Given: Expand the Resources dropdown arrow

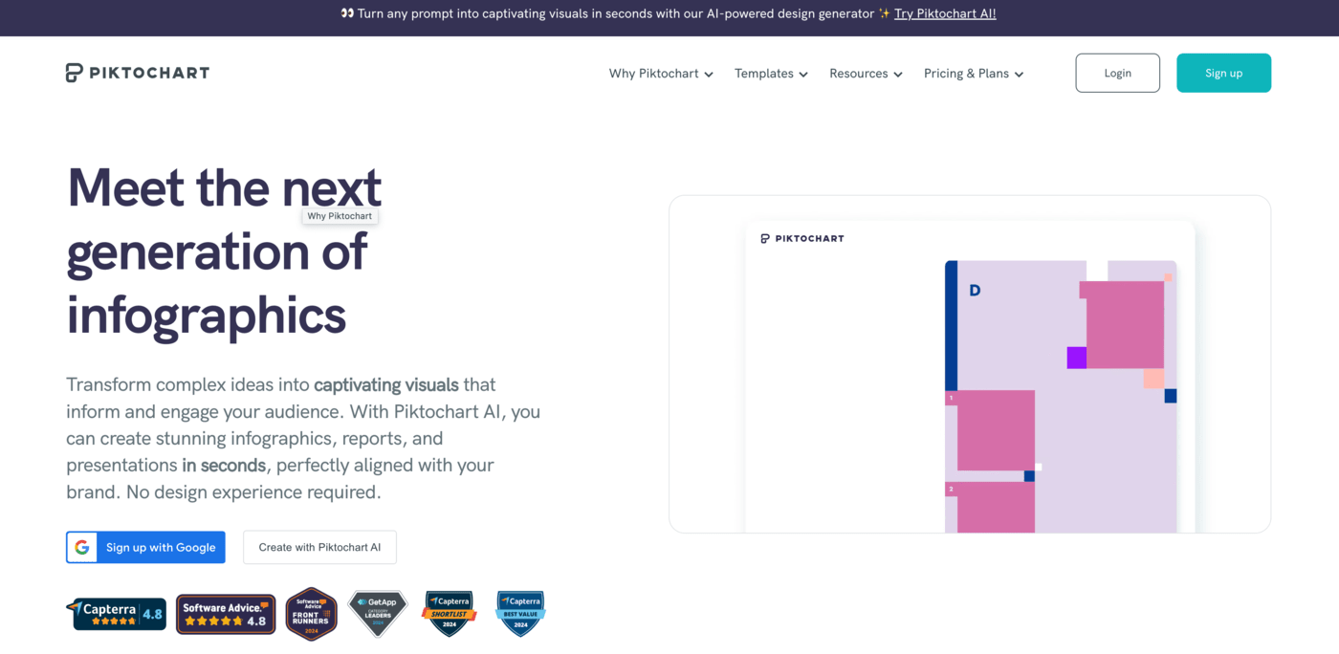Looking at the screenshot, I should [x=898, y=75].
